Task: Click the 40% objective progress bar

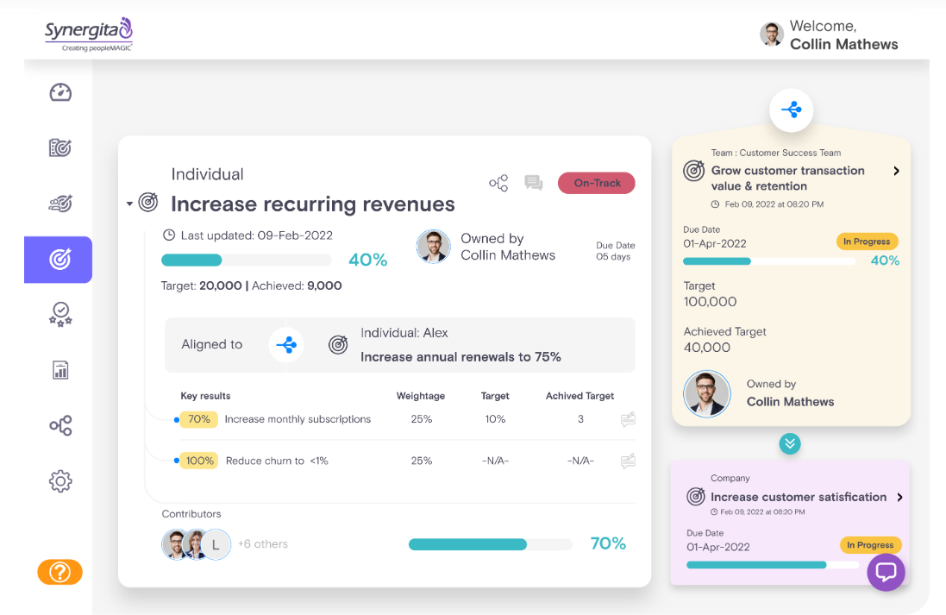Action: pos(246,260)
